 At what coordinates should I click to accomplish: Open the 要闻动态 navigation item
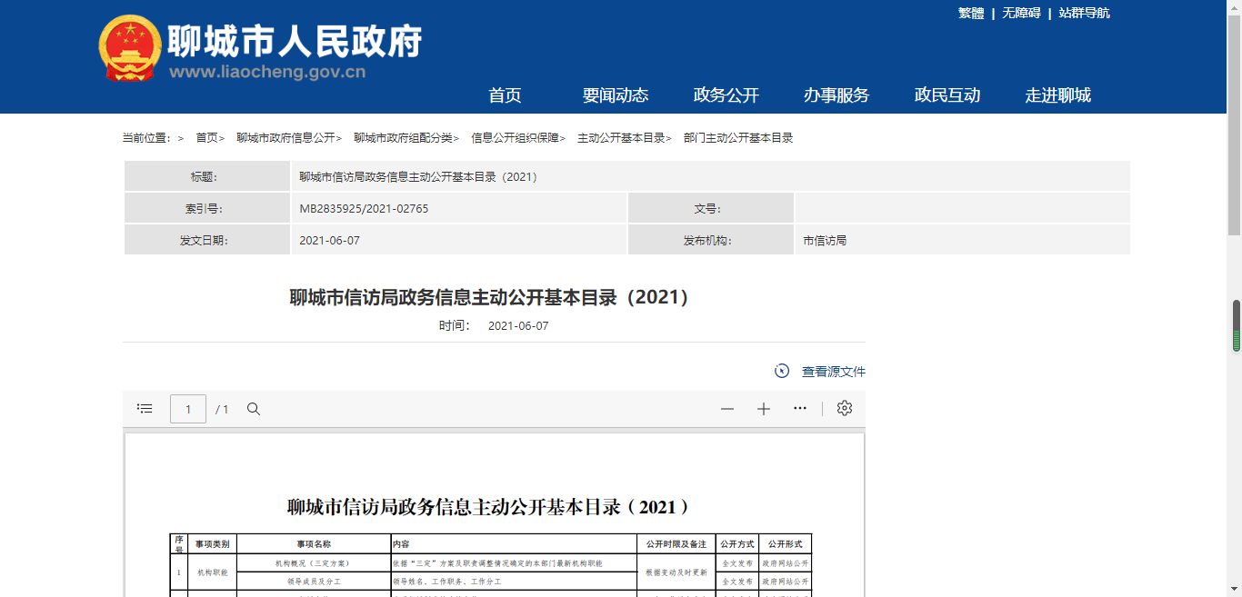pos(616,95)
